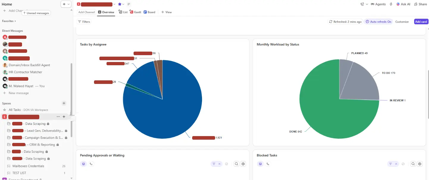Screen dimensions: 429x180
Task: Select the Overview tab
Action: tap(106, 12)
